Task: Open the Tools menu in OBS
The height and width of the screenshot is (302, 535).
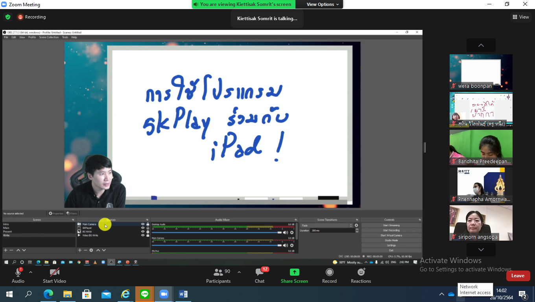Action: tap(65, 37)
